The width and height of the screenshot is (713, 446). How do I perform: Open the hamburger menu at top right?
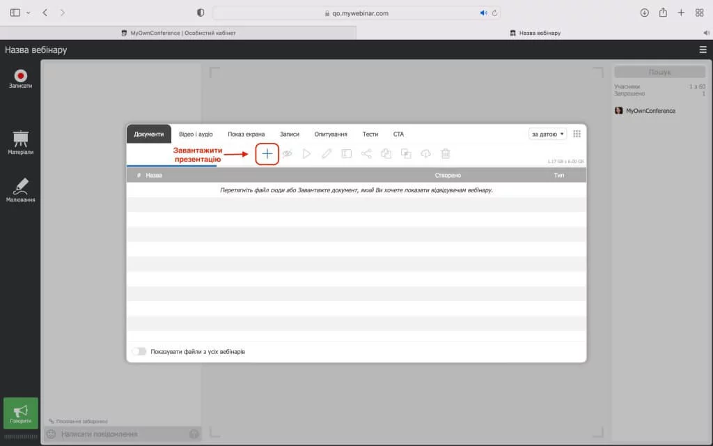pos(703,49)
